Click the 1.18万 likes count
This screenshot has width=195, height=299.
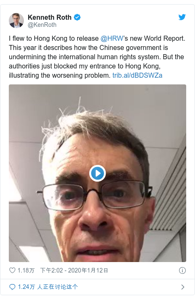[26, 270]
